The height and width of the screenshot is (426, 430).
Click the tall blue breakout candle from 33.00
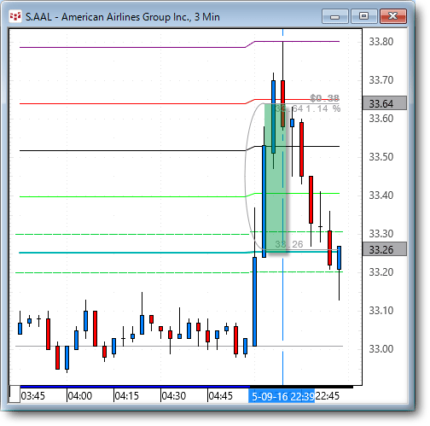click(x=254, y=301)
